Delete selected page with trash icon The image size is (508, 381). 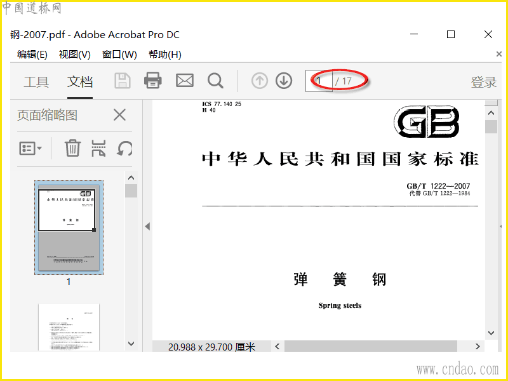point(72,148)
